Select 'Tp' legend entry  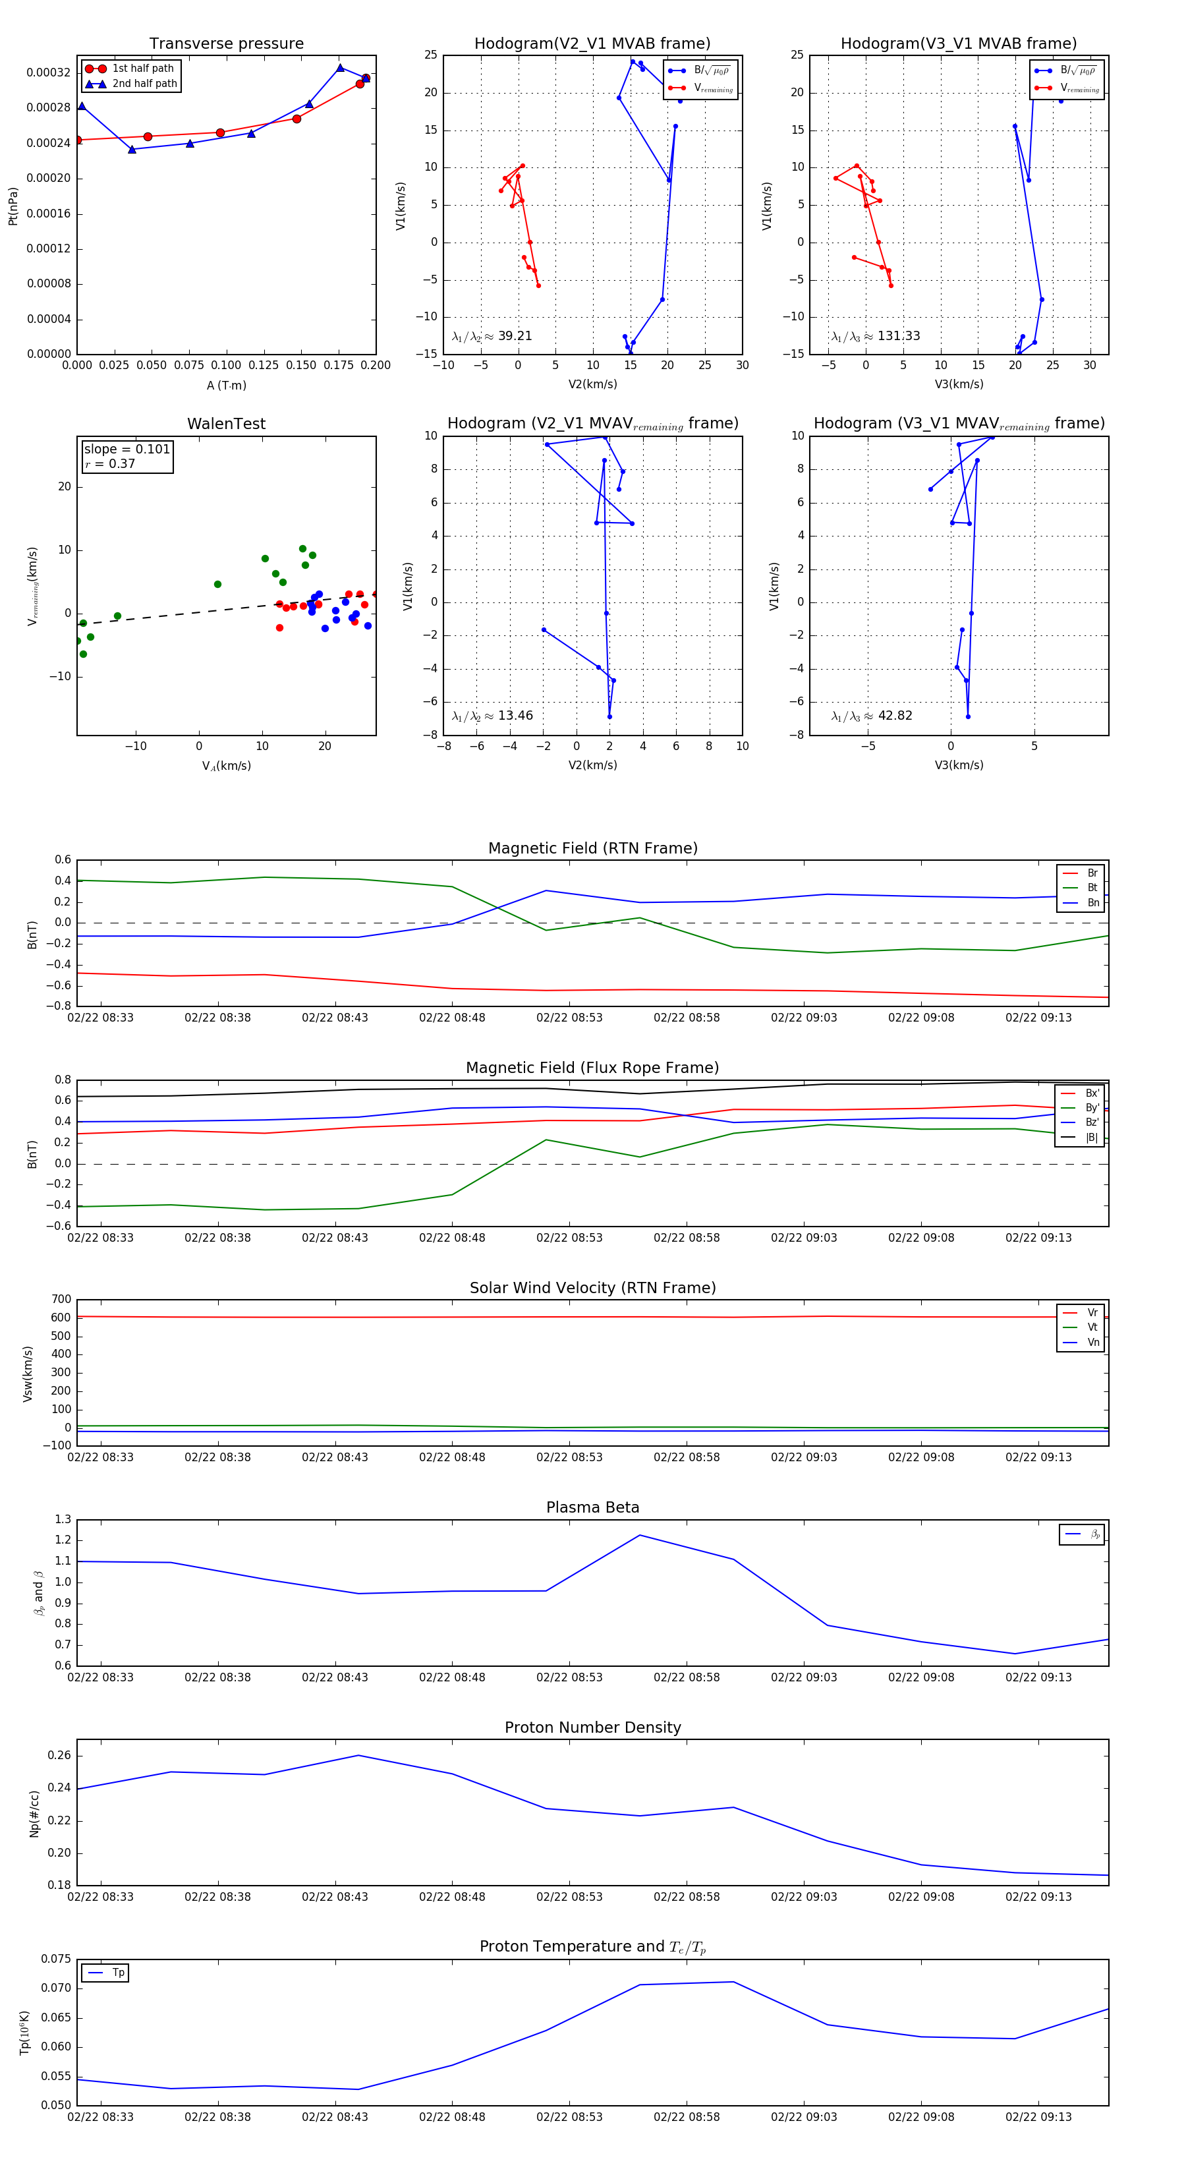tap(105, 1973)
